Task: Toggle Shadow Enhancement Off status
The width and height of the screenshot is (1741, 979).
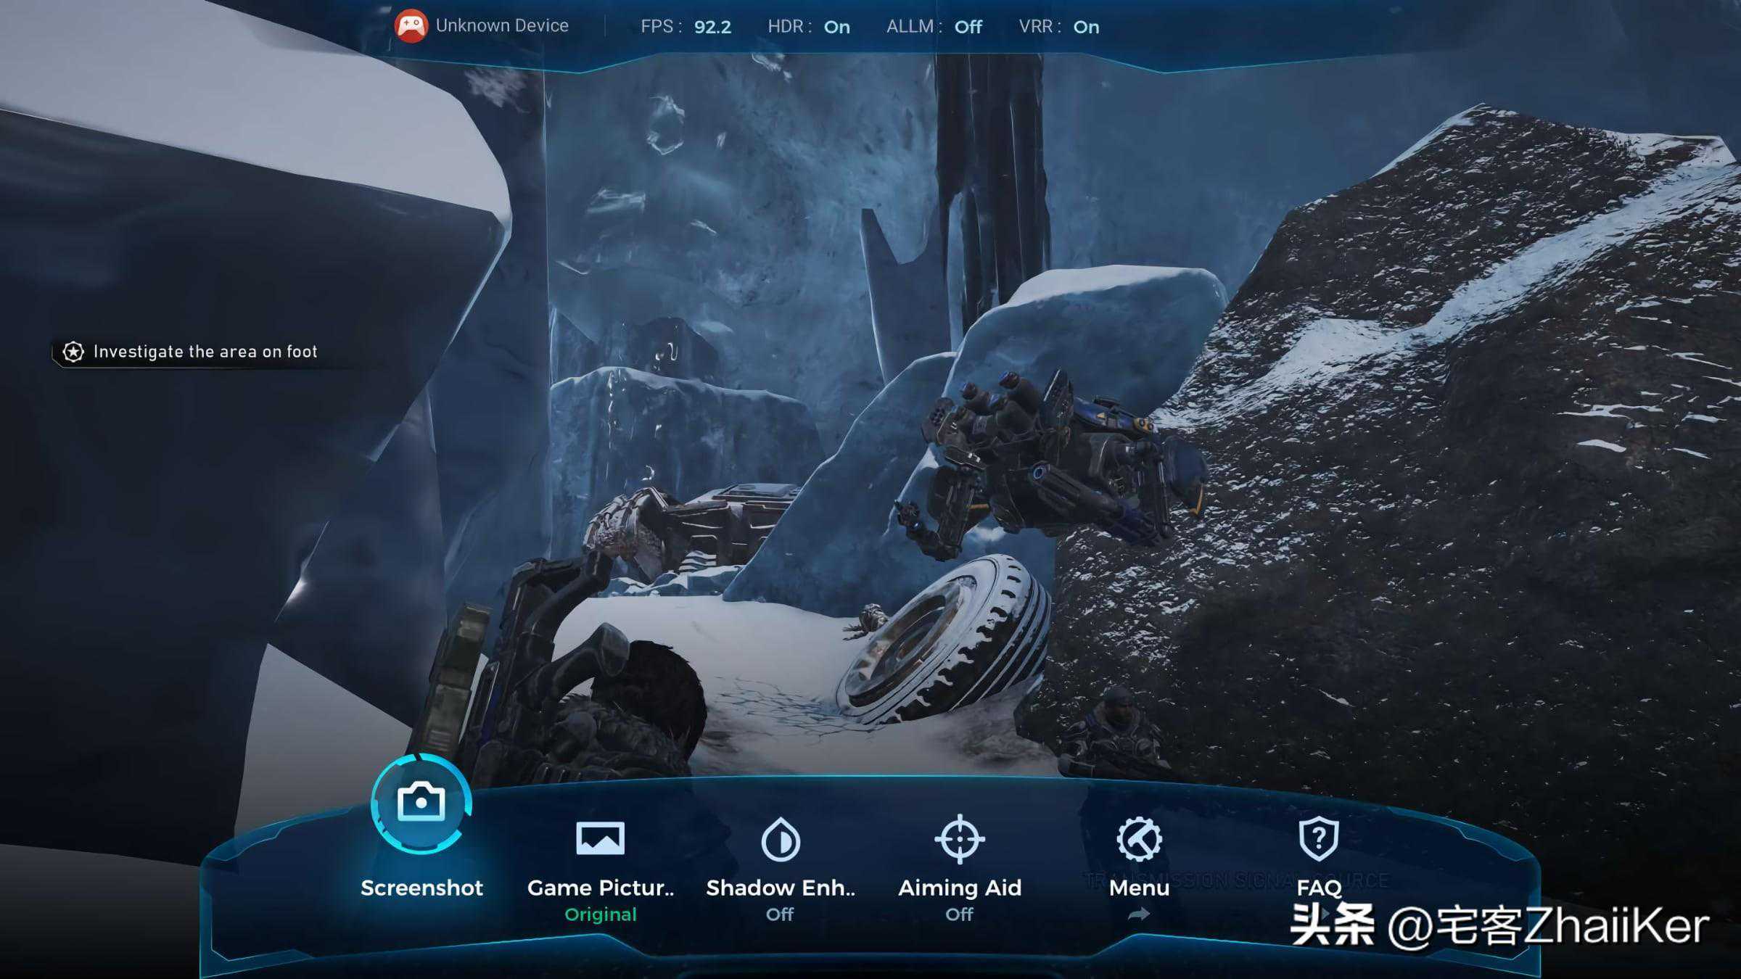Action: pos(780,914)
